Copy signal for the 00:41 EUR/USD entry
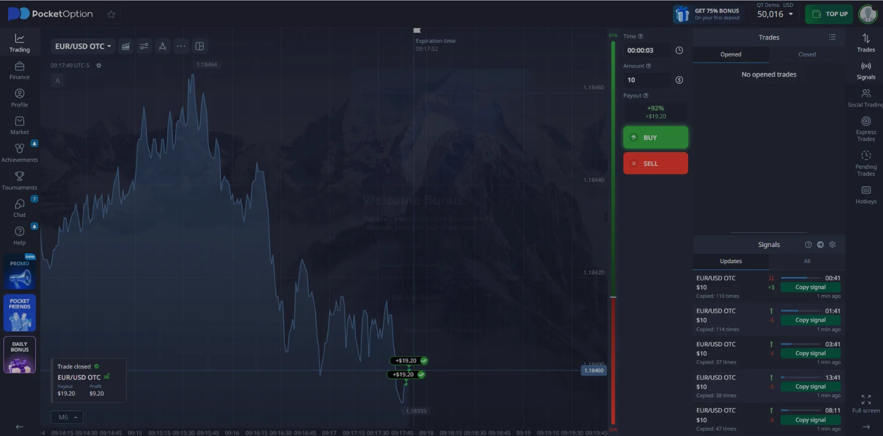883x436 pixels. [x=810, y=287]
